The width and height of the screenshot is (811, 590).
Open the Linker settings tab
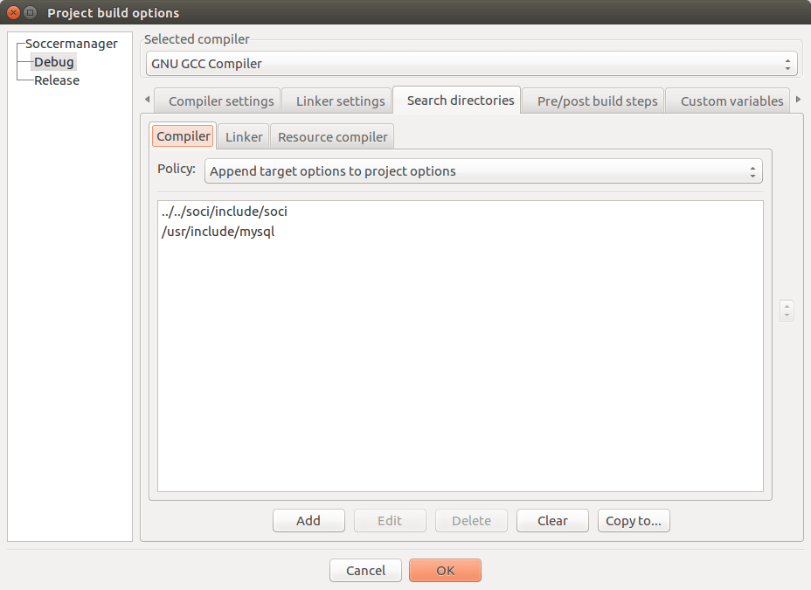tap(340, 101)
